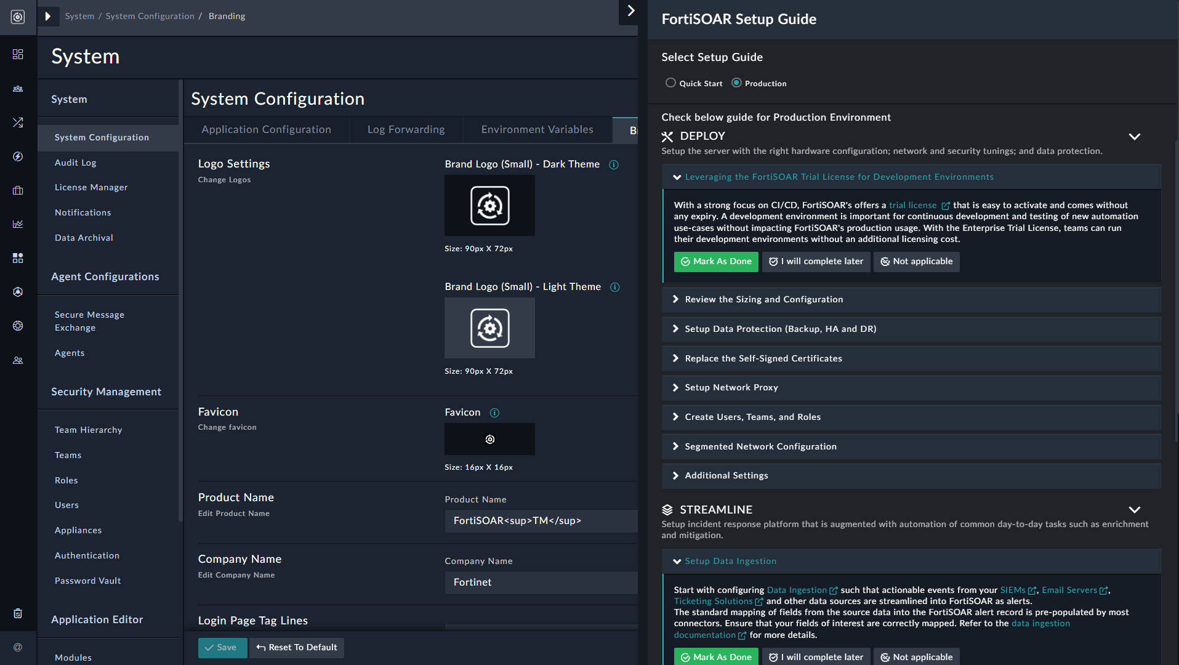Screen dimensions: 1179x665
Task: Click Not applicable for Trial License step
Action: tap(916, 262)
